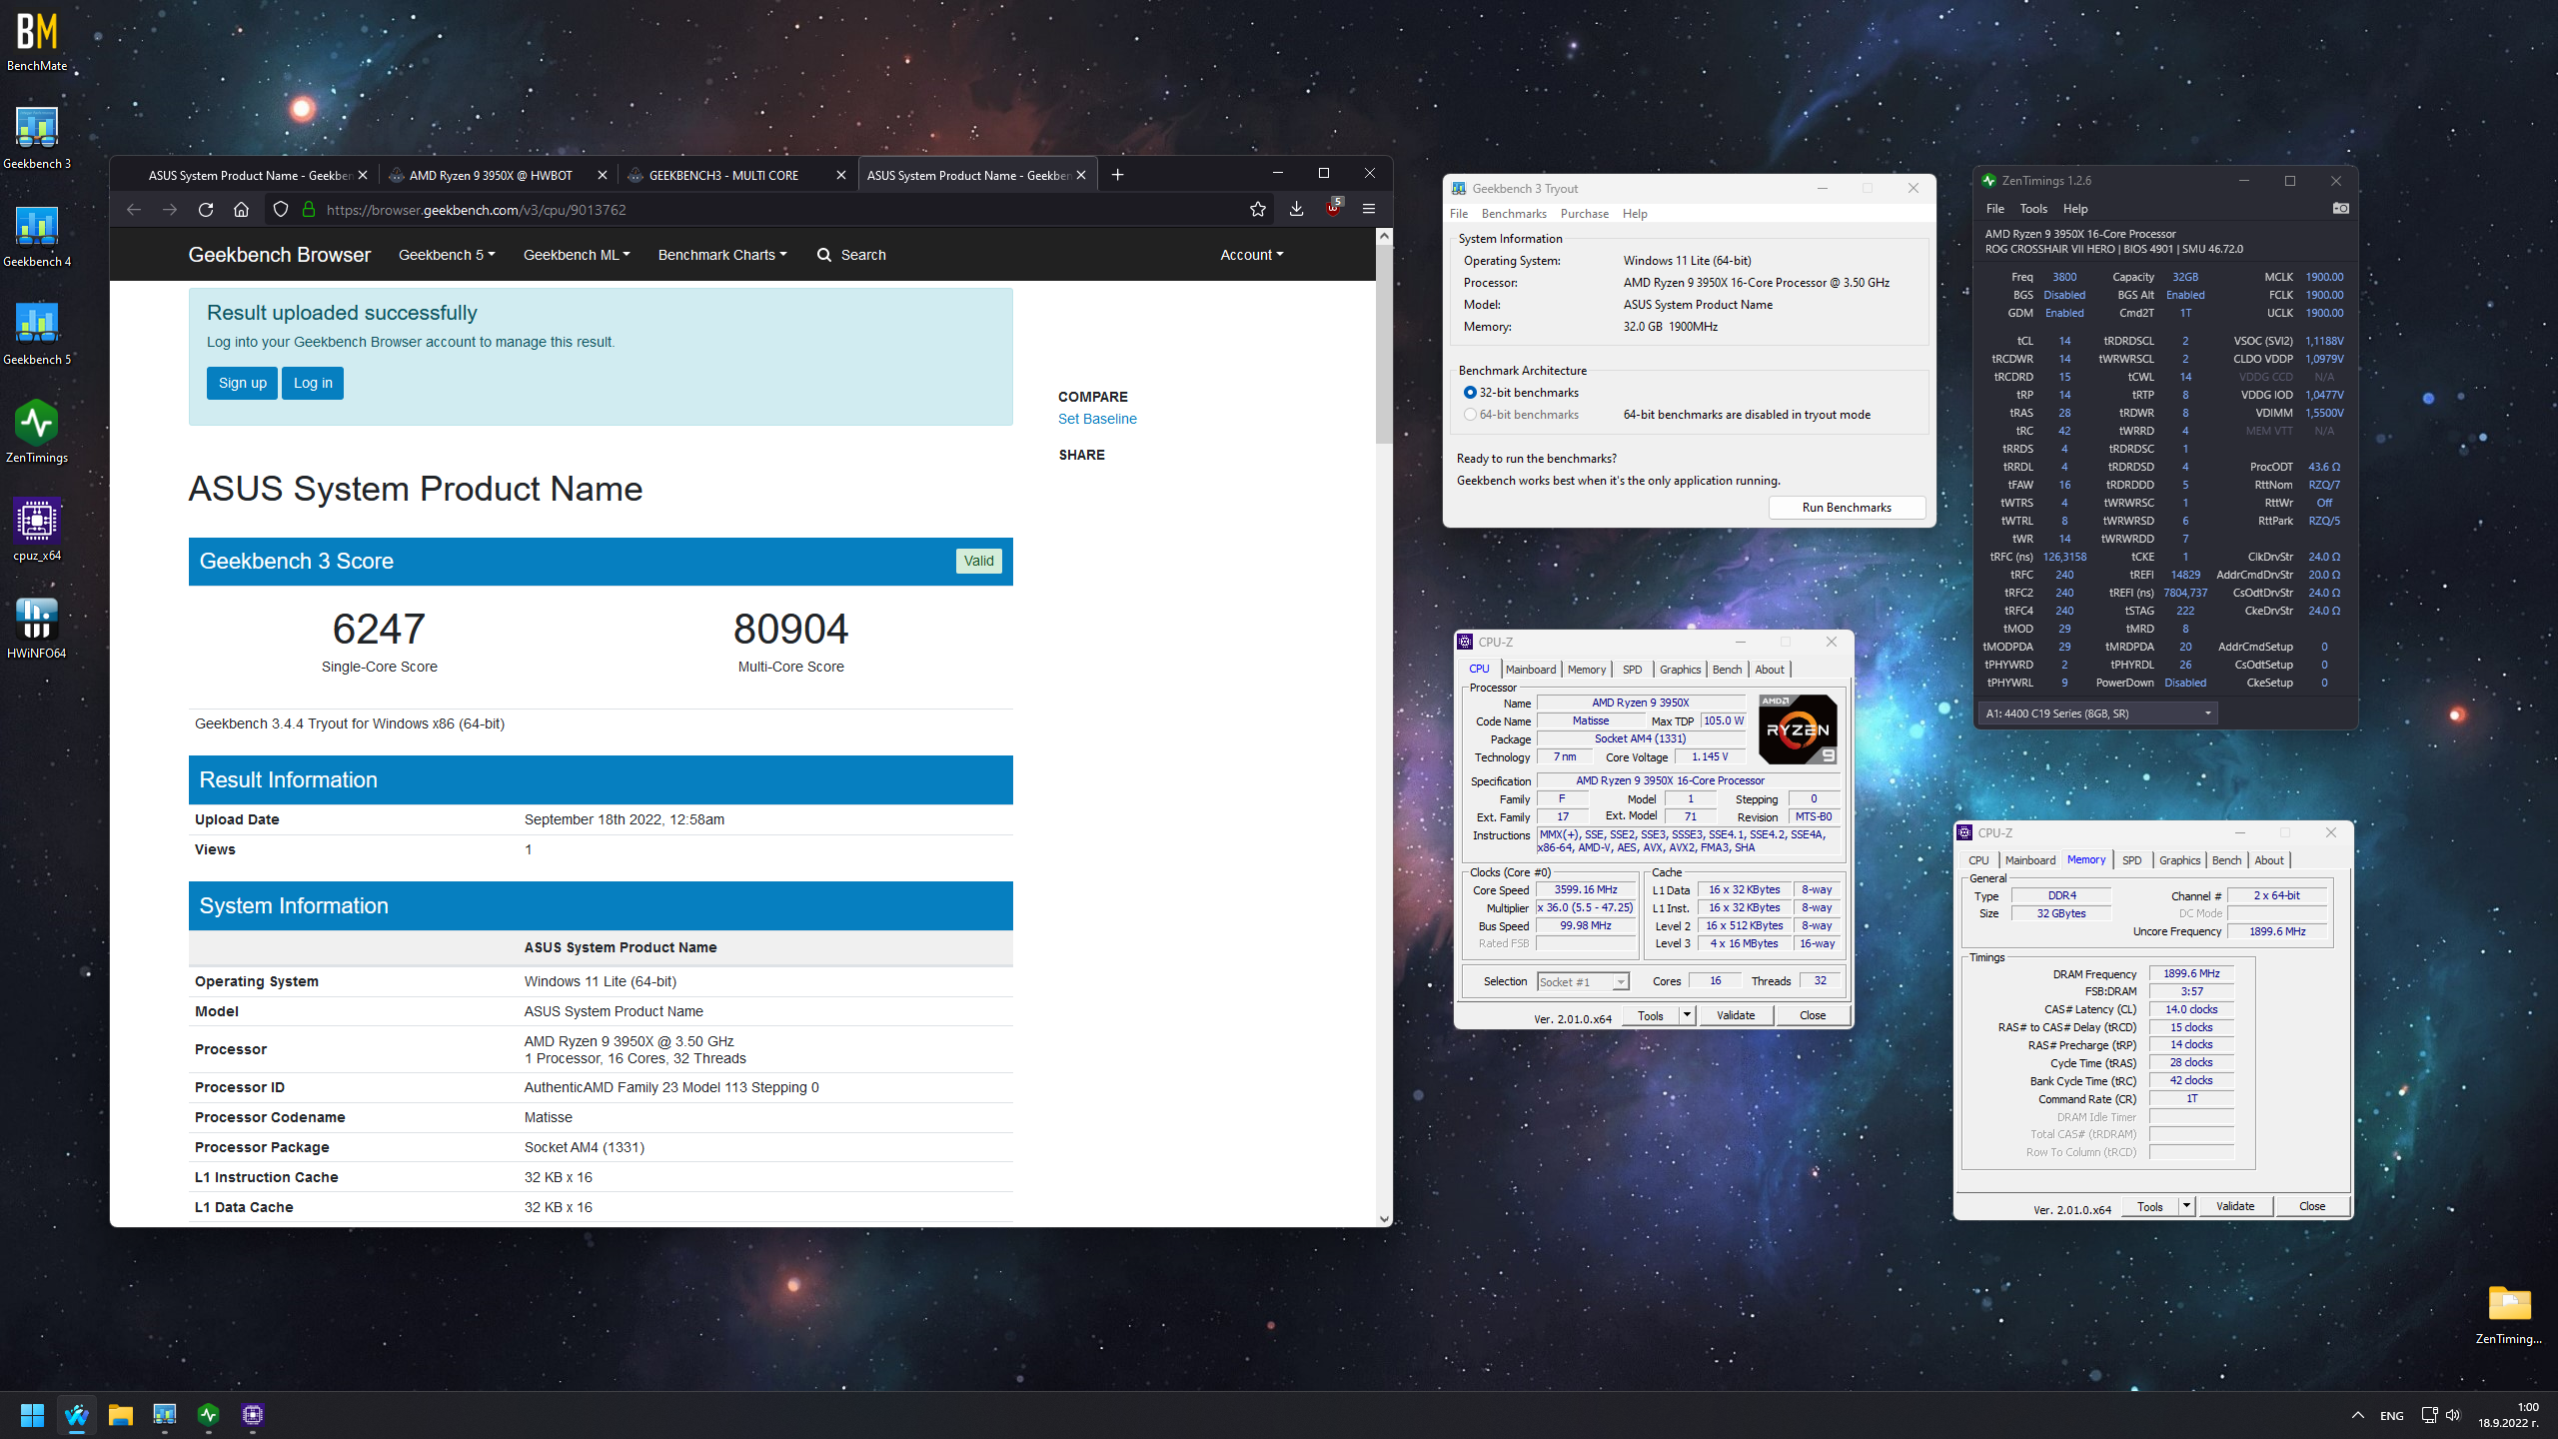The width and height of the screenshot is (2558, 1439).
Task: Close the first ASUS System Product Name tab
Action: (363, 175)
